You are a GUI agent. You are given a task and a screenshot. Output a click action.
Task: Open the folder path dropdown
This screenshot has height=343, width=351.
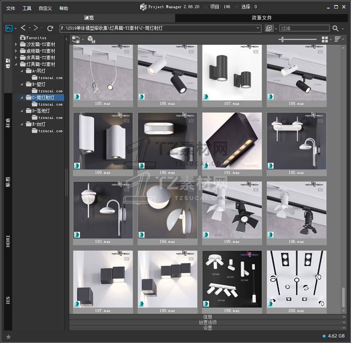(258, 28)
